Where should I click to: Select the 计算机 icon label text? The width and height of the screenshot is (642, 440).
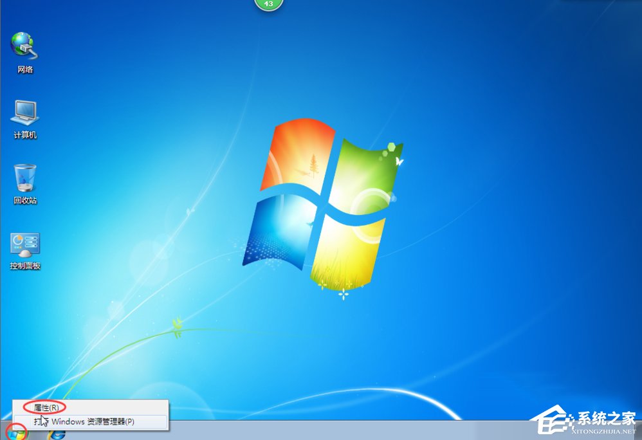[x=25, y=133]
